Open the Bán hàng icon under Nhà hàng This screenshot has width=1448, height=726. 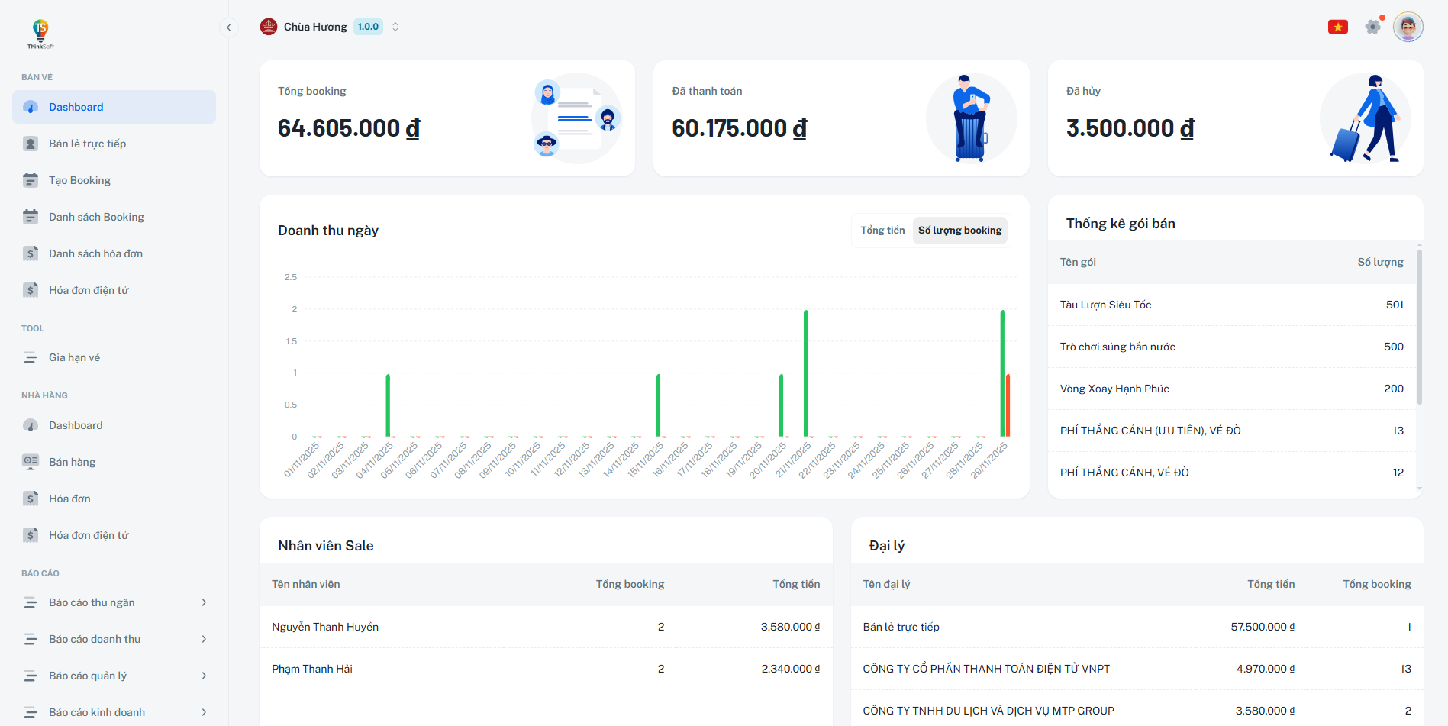(x=31, y=461)
